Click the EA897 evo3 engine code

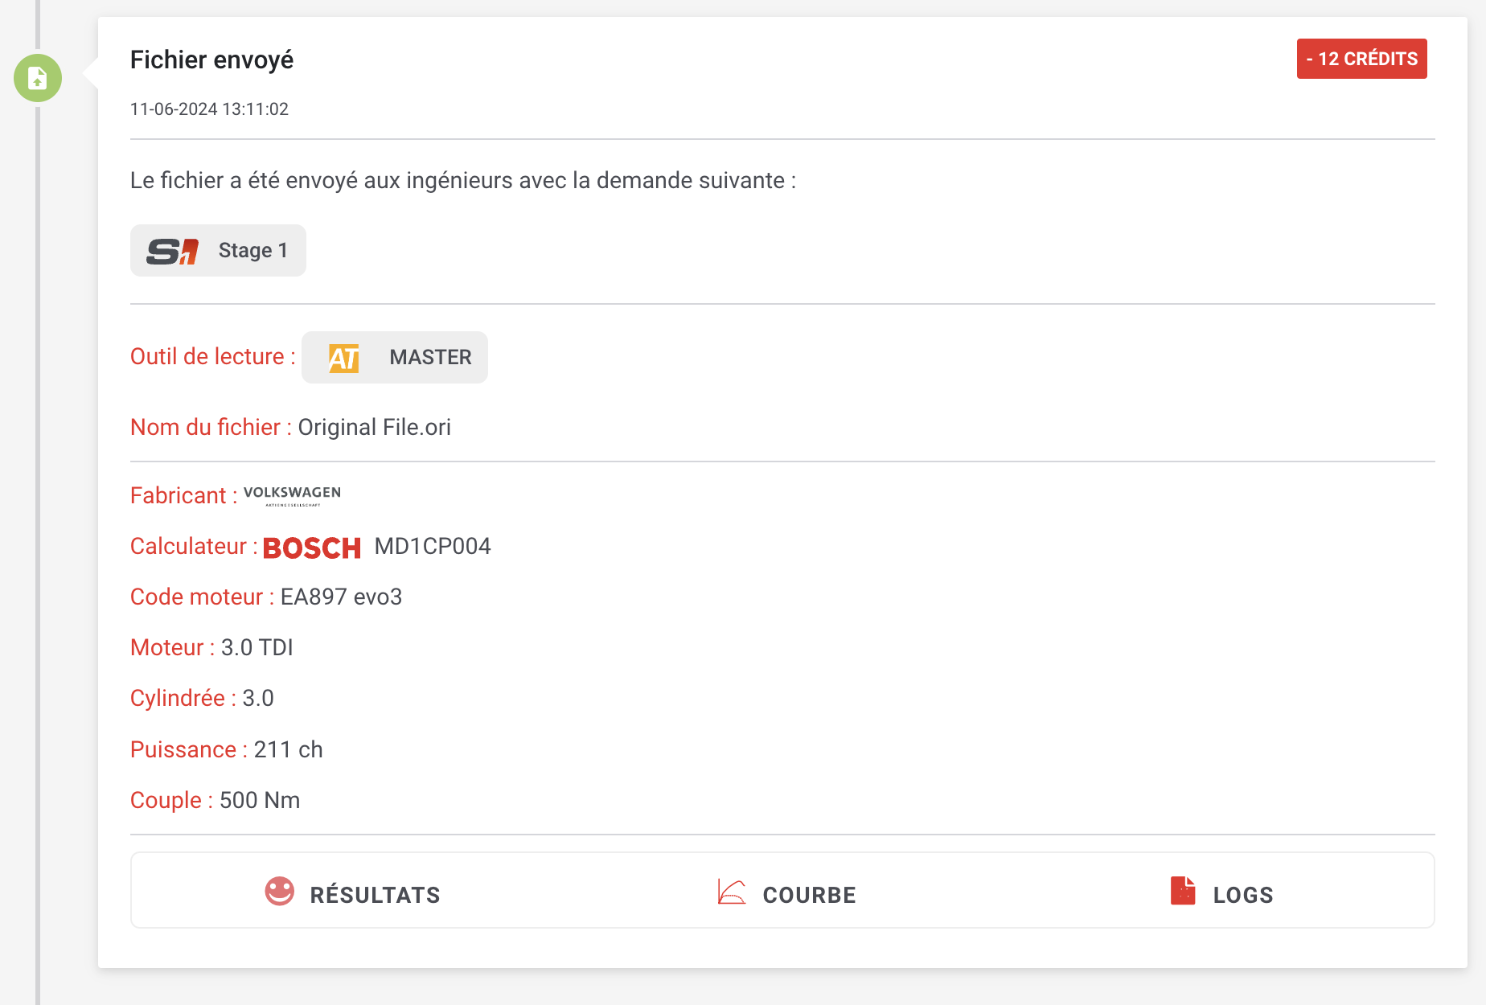(341, 597)
